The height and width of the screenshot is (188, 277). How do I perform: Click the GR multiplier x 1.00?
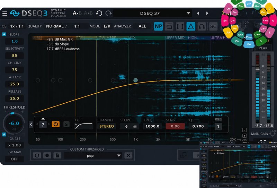[15, 145]
